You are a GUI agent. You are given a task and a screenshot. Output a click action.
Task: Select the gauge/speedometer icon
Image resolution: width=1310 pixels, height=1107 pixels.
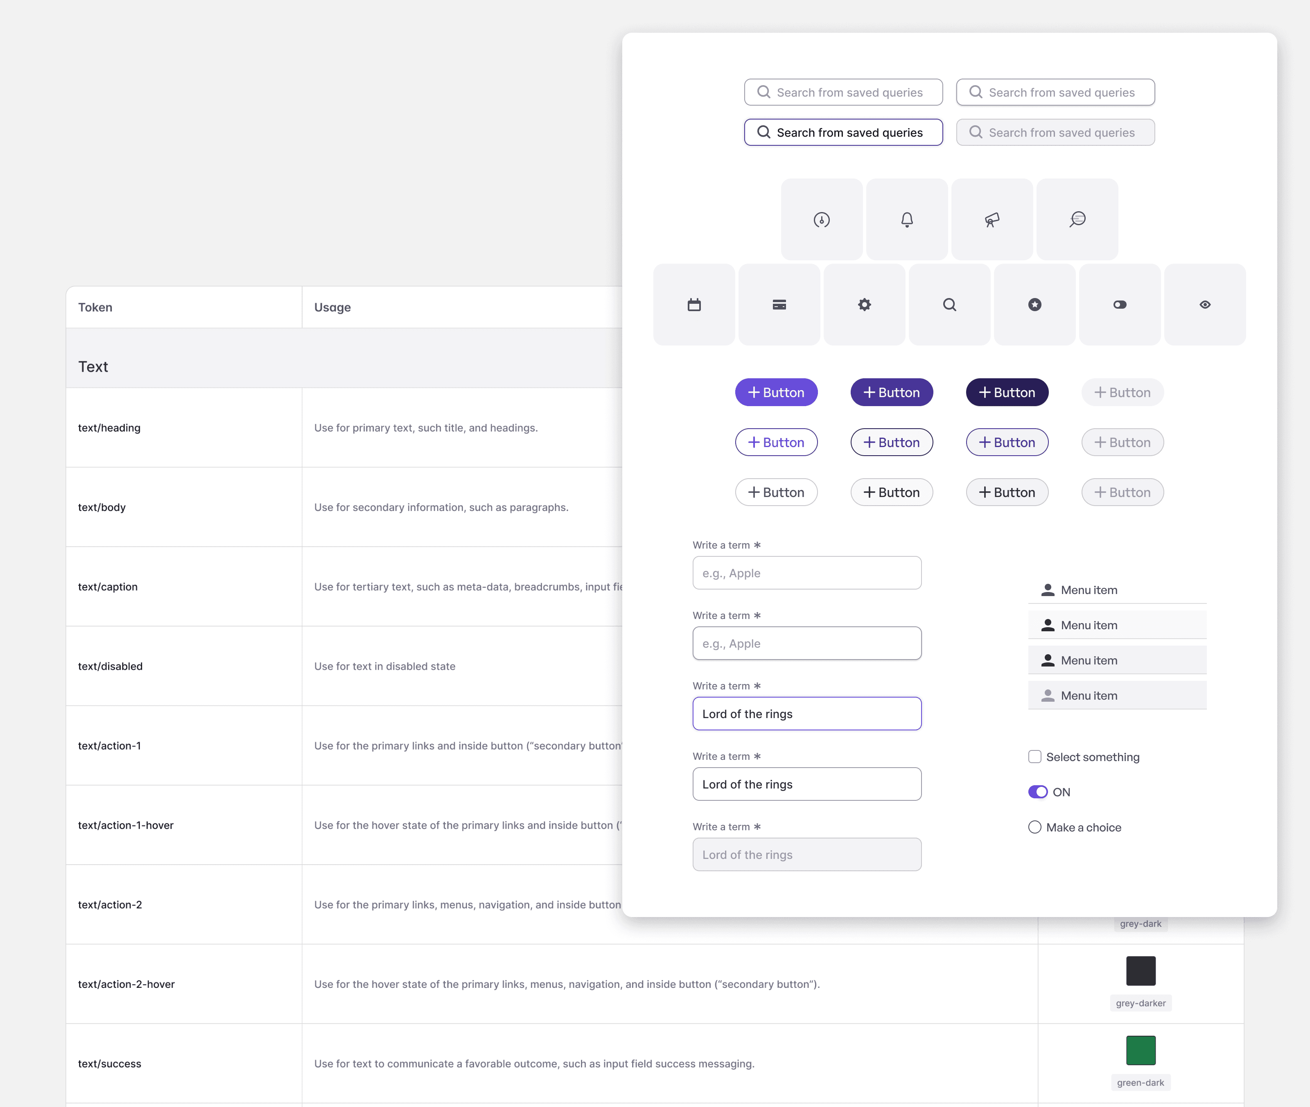click(822, 219)
